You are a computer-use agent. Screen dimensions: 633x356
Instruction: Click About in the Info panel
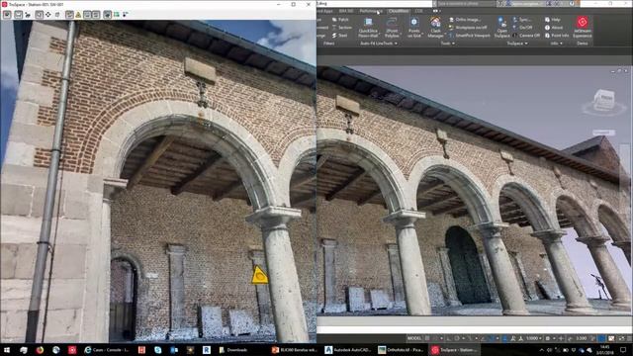click(554, 28)
